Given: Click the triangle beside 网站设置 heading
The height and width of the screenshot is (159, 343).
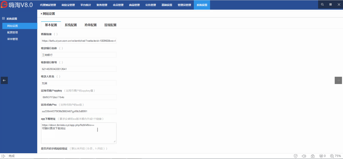Looking at the screenshot, I should [41, 14].
